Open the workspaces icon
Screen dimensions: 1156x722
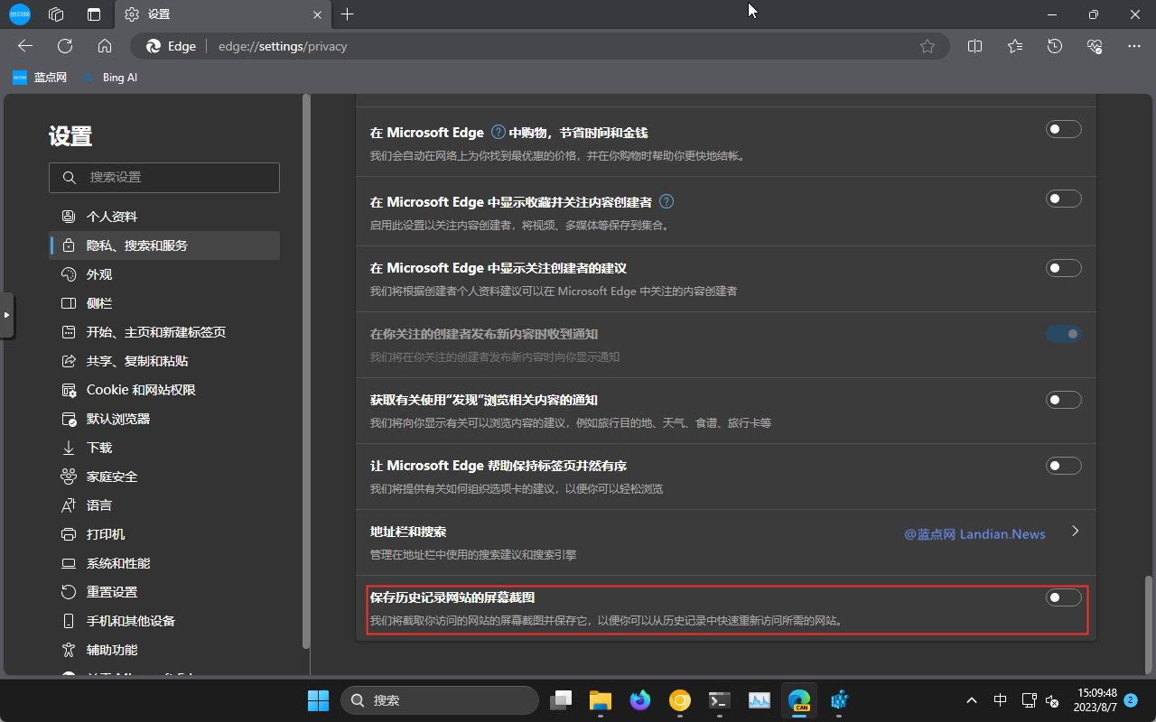point(56,14)
